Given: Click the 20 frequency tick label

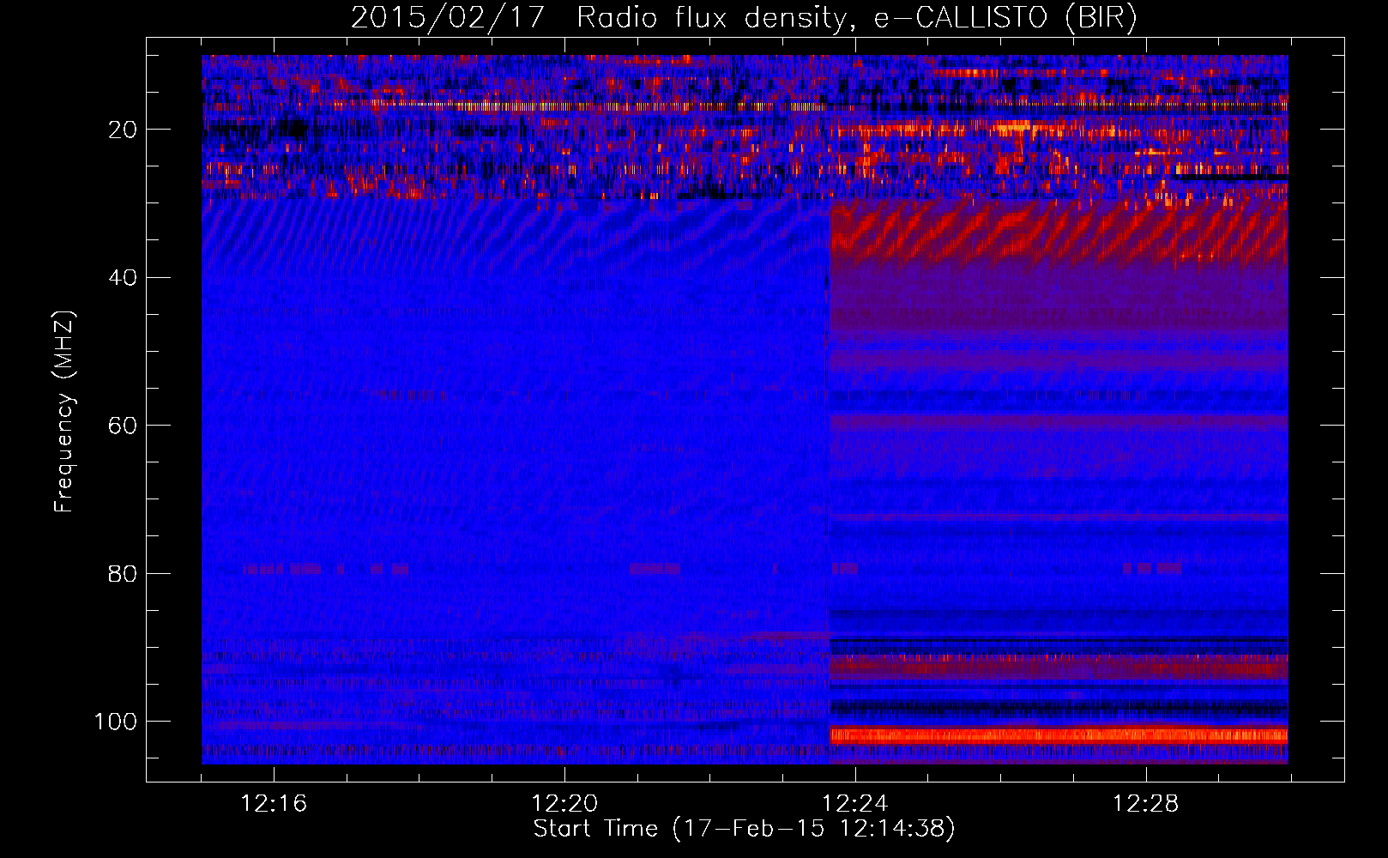Looking at the screenshot, I should (123, 130).
